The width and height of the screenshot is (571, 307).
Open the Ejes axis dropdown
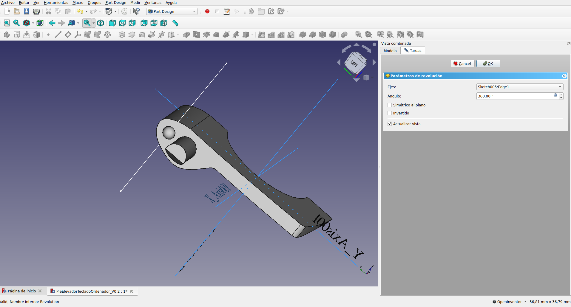(519, 87)
